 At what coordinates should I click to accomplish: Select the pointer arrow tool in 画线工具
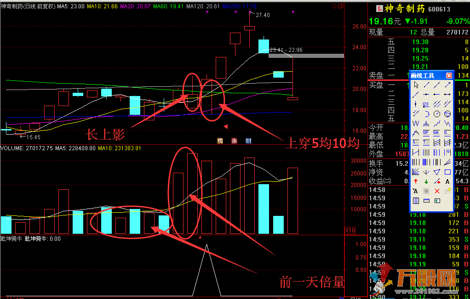416,85
